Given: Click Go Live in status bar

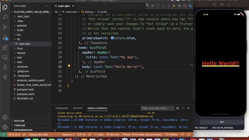Looking at the screenshot, I should coord(113,135).
